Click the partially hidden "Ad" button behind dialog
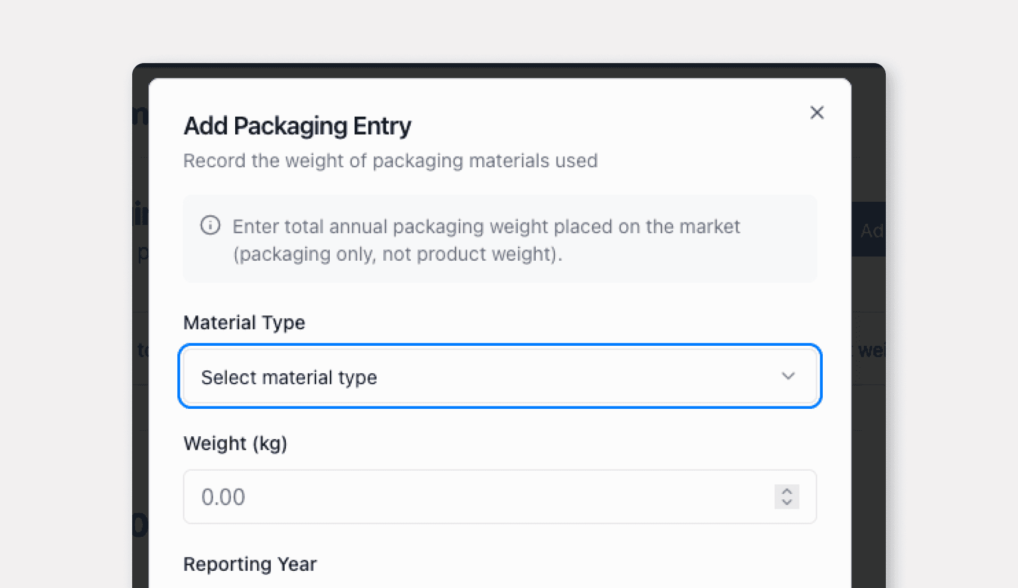The height and width of the screenshot is (588, 1018). point(870,230)
